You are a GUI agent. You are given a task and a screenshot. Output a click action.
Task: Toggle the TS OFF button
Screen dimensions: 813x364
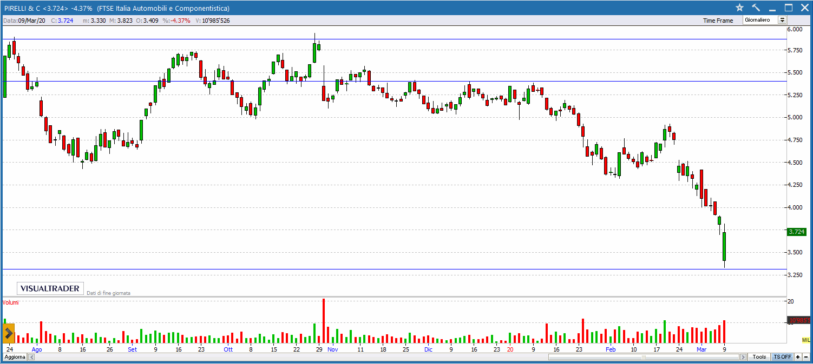pos(782,357)
